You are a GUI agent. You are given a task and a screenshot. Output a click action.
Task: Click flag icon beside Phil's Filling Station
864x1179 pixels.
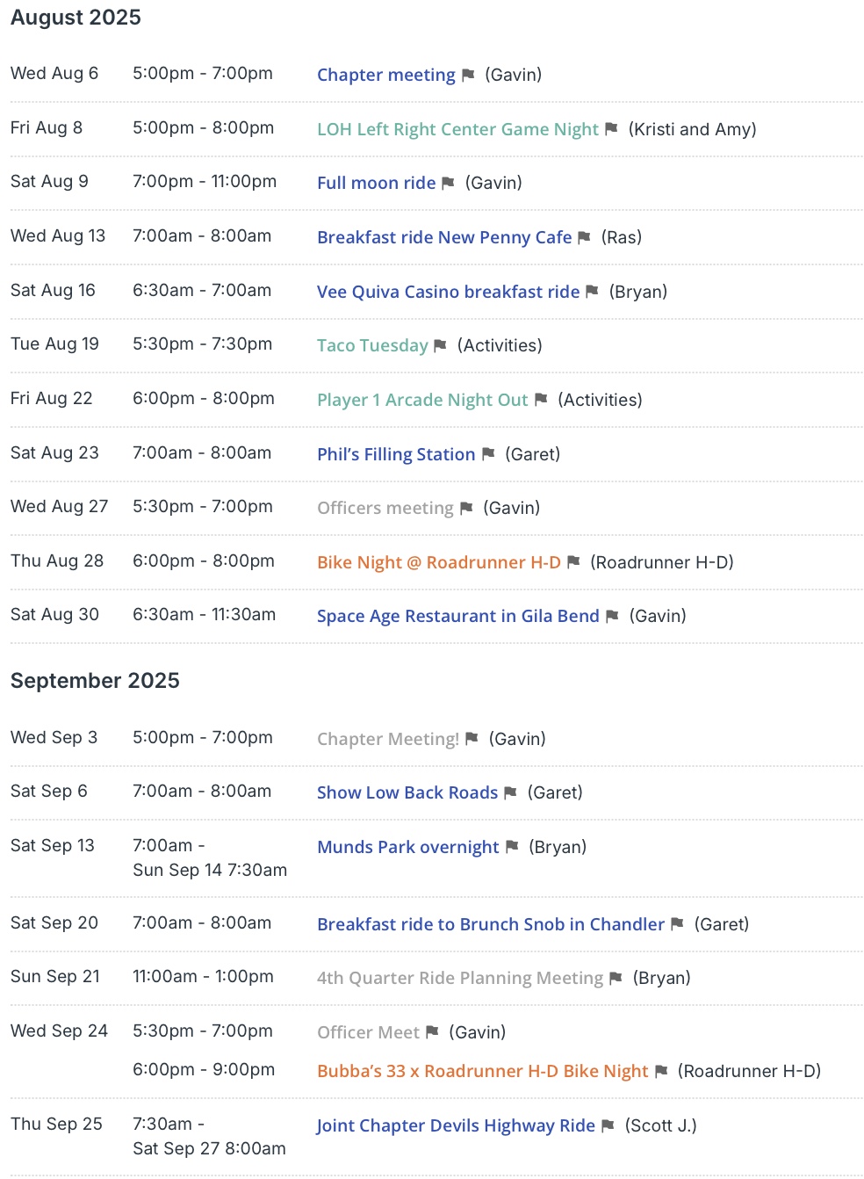point(488,453)
